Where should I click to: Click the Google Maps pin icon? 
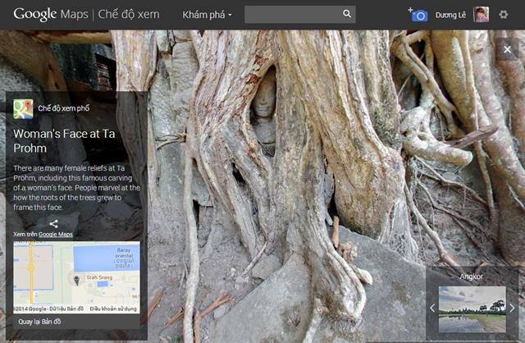click(x=23, y=109)
